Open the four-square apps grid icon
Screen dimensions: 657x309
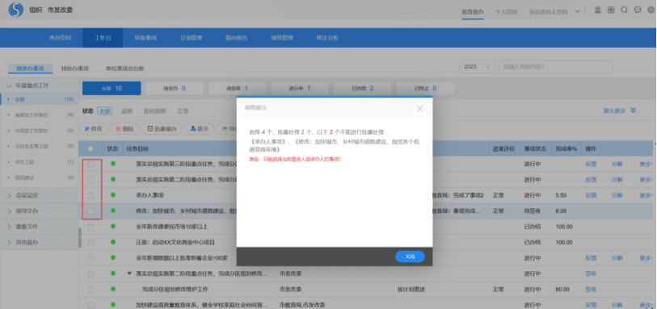click(x=611, y=10)
